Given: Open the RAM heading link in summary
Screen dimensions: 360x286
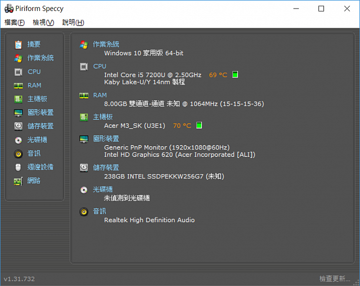Looking at the screenshot, I should (100, 95).
